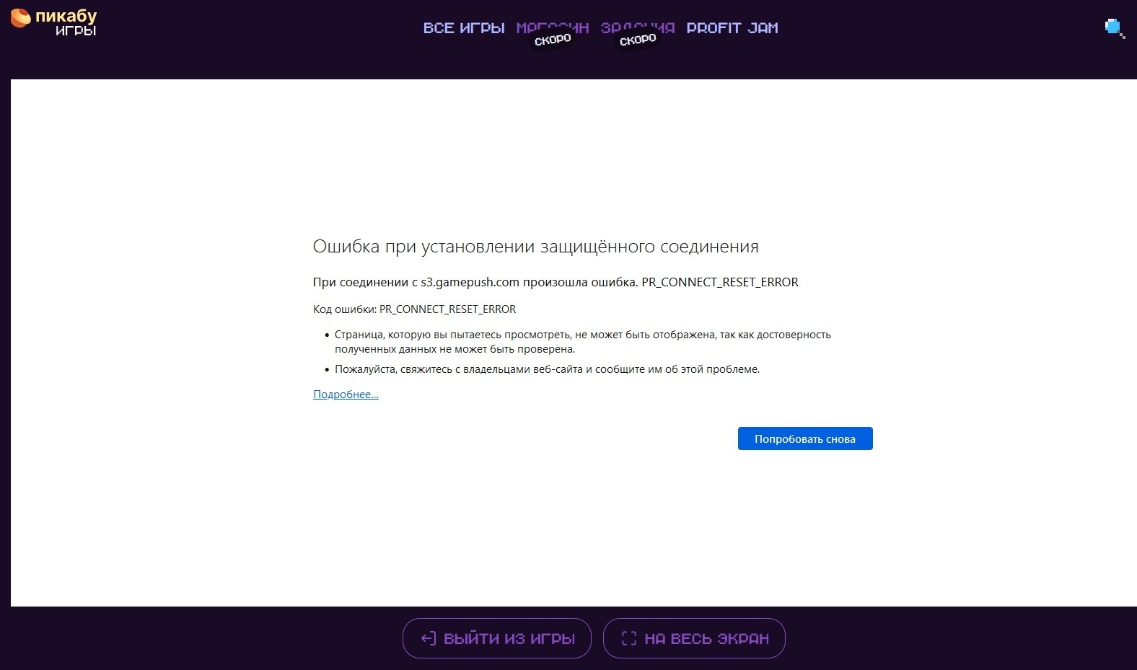This screenshot has width=1137, height=670.
Task: Click the line mentioning s3.gamepush.com
Action: click(556, 282)
